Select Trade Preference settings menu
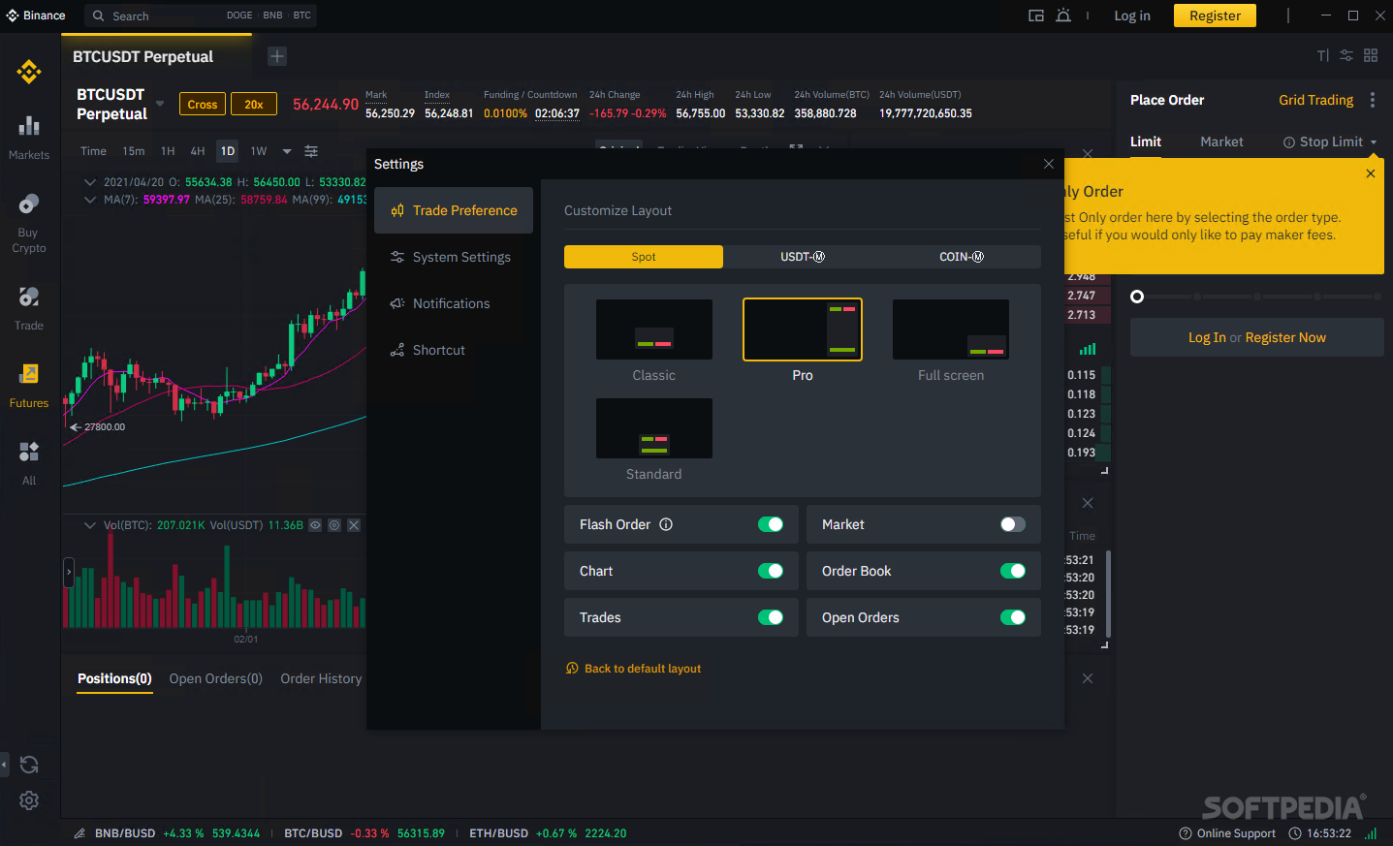The image size is (1393, 846). (454, 210)
